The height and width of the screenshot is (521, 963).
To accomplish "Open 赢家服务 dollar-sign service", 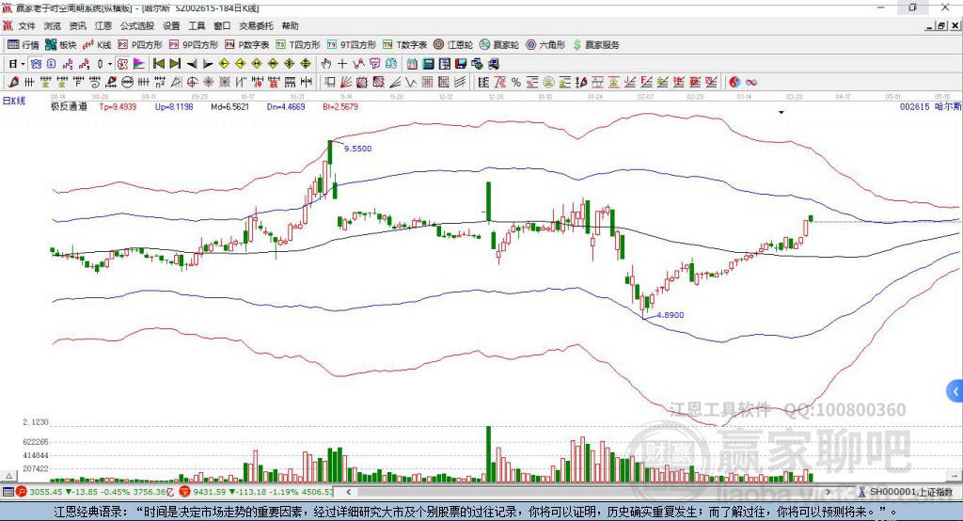I will [x=596, y=45].
